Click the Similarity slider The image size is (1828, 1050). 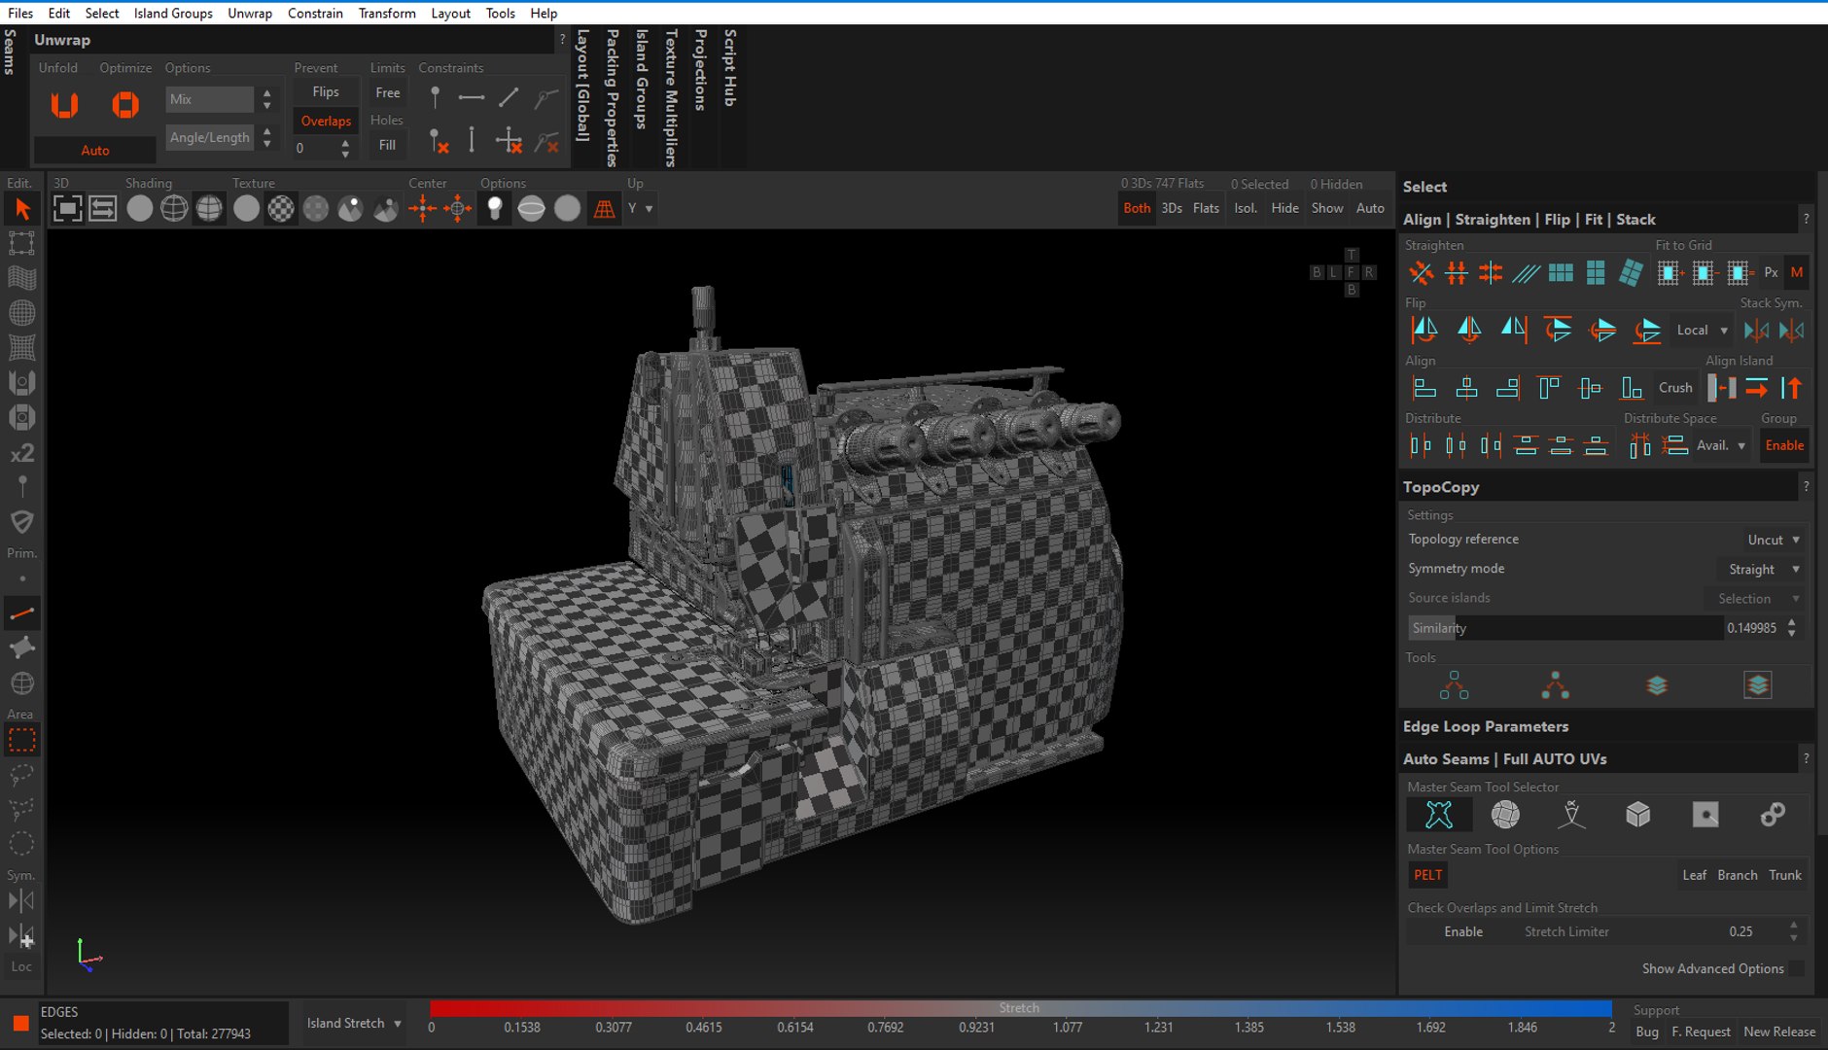[1565, 628]
